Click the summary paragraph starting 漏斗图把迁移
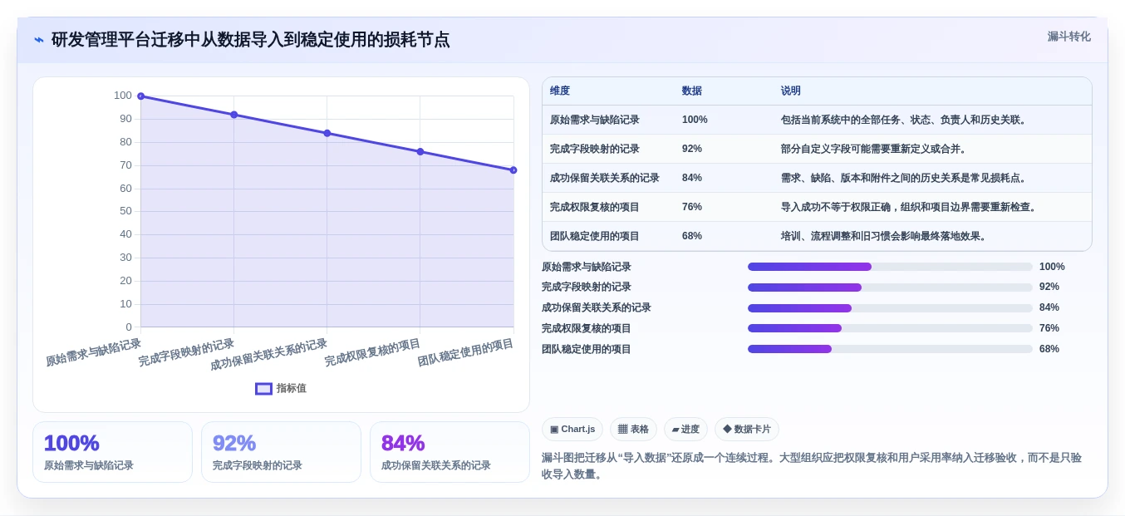The image size is (1125, 516). 812,466
